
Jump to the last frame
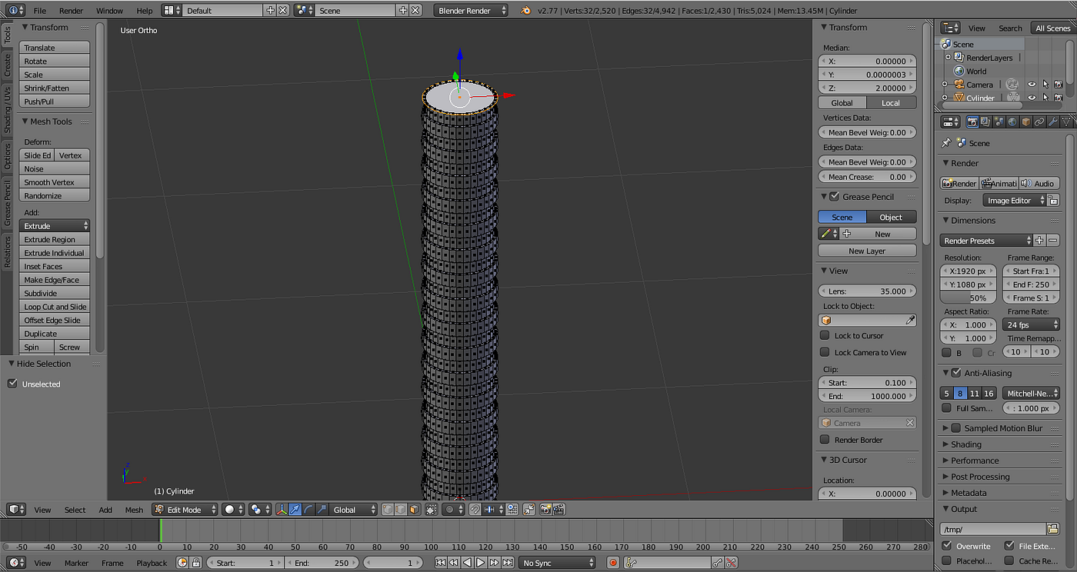point(507,563)
